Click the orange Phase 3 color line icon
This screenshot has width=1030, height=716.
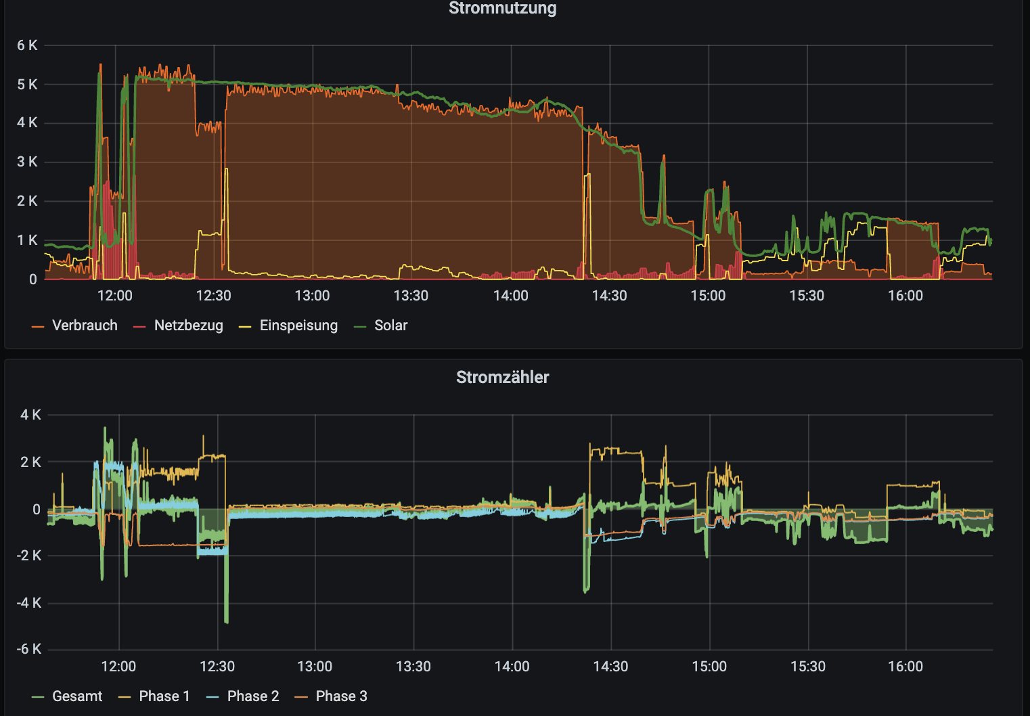(301, 697)
